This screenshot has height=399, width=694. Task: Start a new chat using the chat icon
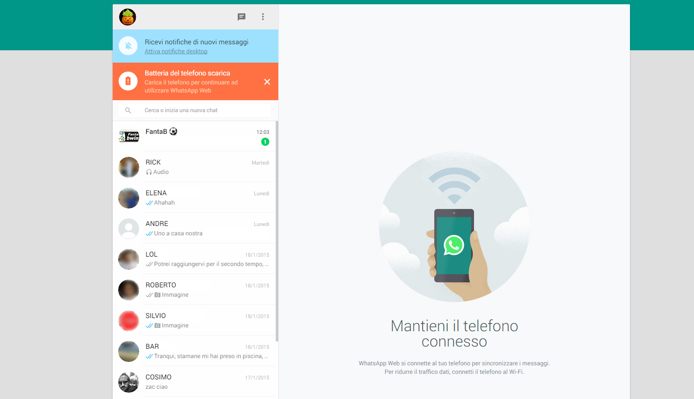tap(242, 17)
